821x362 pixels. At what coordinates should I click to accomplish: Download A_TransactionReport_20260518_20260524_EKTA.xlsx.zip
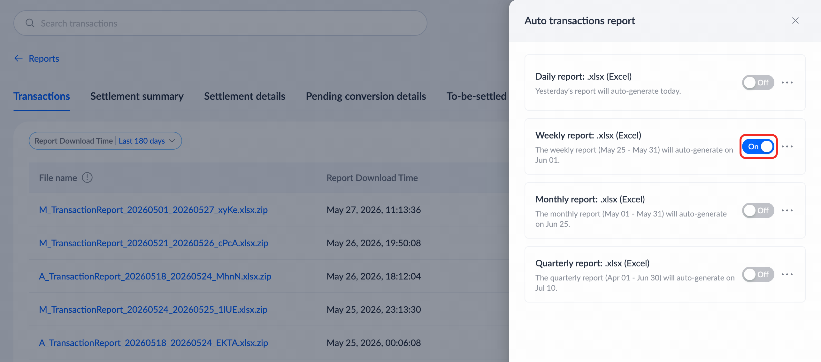pos(154,343)
